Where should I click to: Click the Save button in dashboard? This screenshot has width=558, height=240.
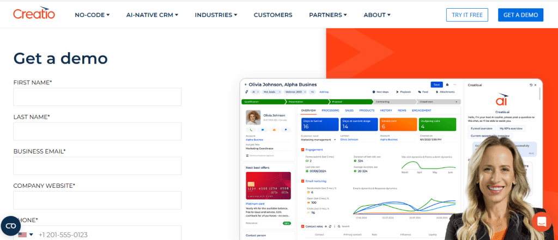436,84
